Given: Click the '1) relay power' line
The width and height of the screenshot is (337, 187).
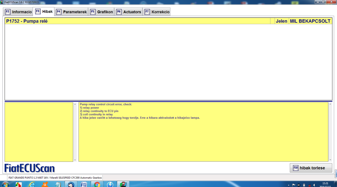Looking at the screenshot, I should click(x=89, y=108).
